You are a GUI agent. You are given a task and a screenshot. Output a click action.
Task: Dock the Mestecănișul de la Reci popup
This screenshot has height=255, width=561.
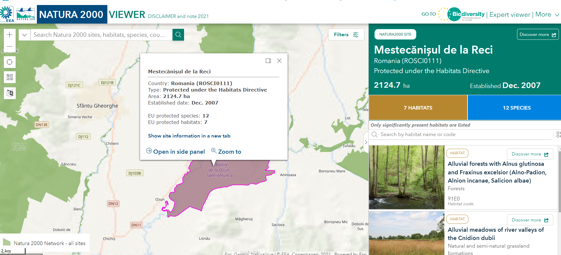pos(268,61)
